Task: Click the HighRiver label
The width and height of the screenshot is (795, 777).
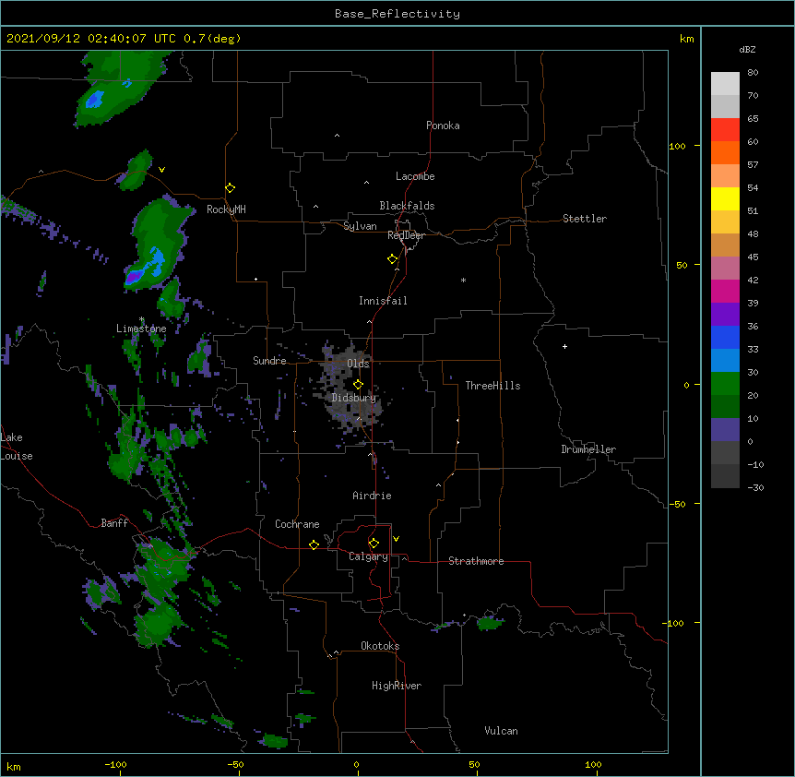Action: coord(397,686)
